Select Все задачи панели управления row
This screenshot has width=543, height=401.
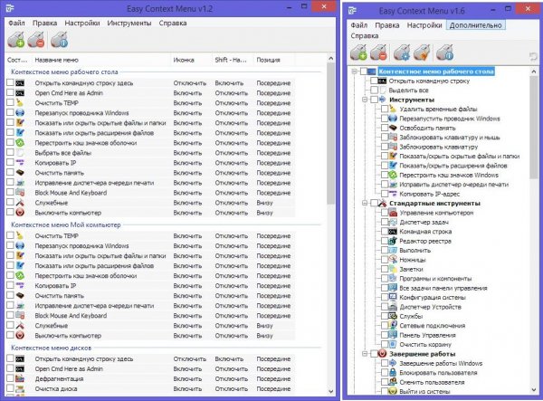click(443, 288)
